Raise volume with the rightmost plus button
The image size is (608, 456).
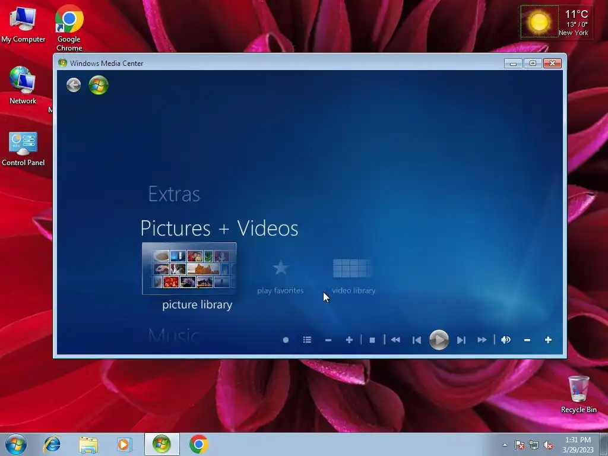click(548, 340)
